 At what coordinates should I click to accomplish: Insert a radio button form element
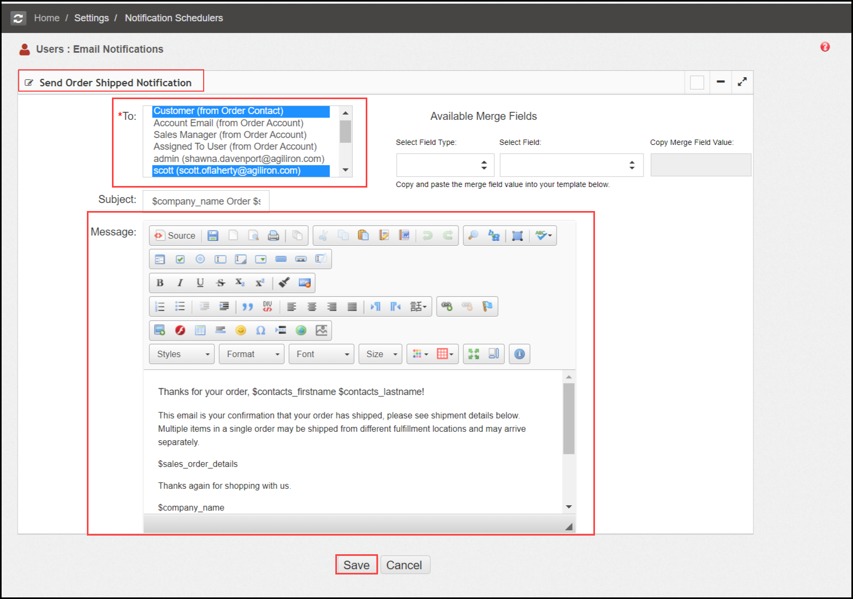(x=200, y=259)
